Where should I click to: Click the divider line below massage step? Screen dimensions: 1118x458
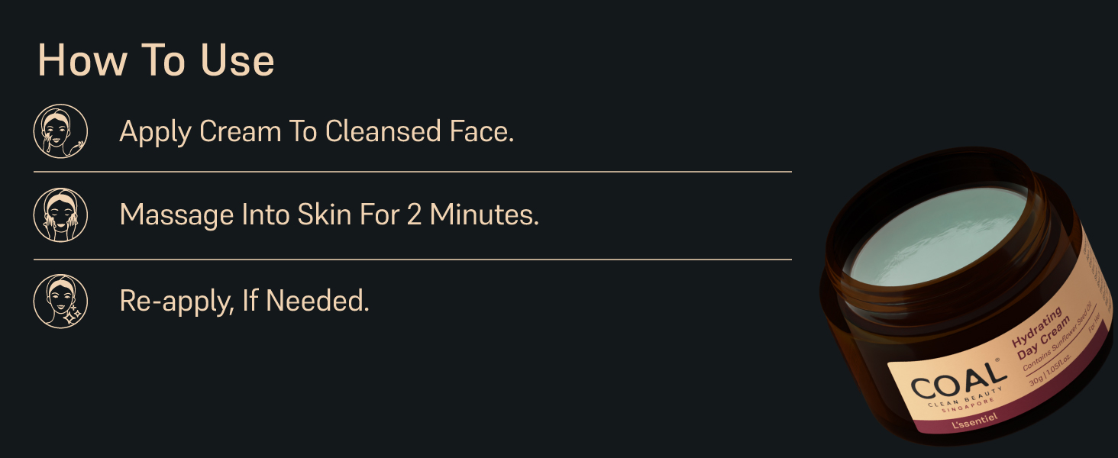pos(412,260)
